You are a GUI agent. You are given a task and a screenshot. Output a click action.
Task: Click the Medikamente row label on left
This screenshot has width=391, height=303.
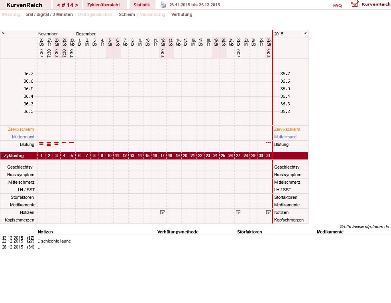[23, 205]
